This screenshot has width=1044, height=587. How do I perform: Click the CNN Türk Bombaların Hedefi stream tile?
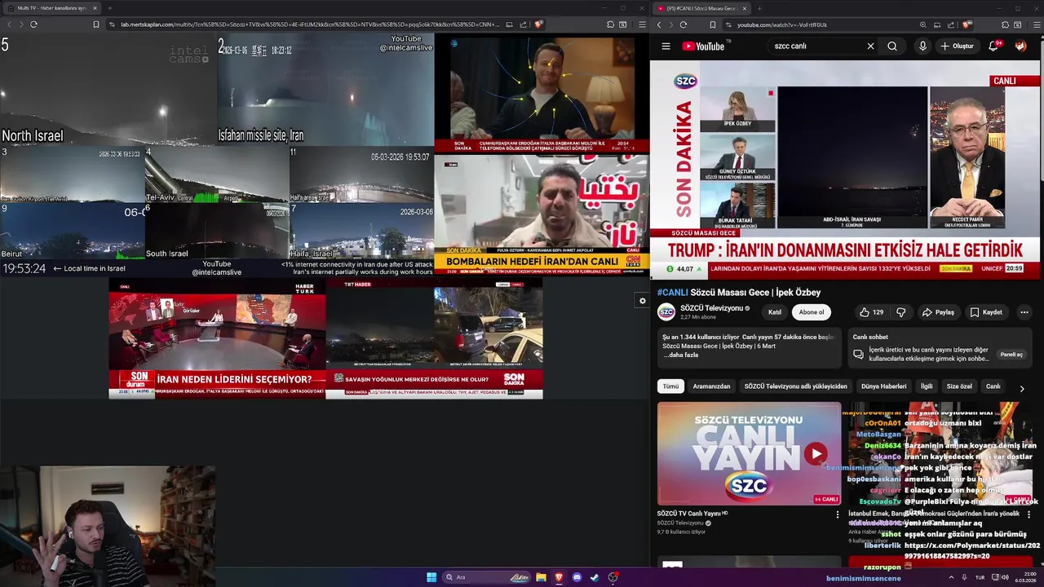click(542, 215)
